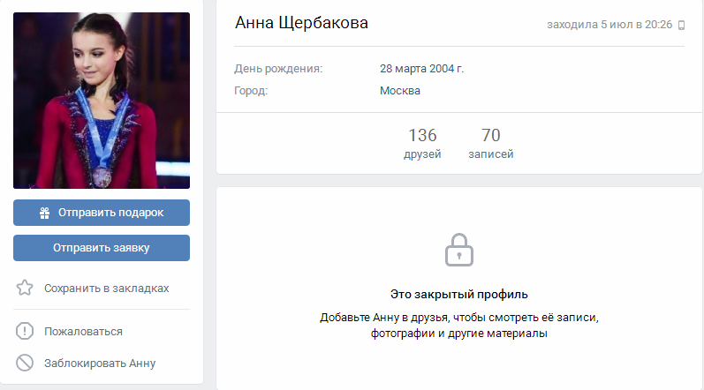Open the profile photo thumbnail
Image resolution: width=704 pixels, height=390 pixels.
(x=102, y=101)
